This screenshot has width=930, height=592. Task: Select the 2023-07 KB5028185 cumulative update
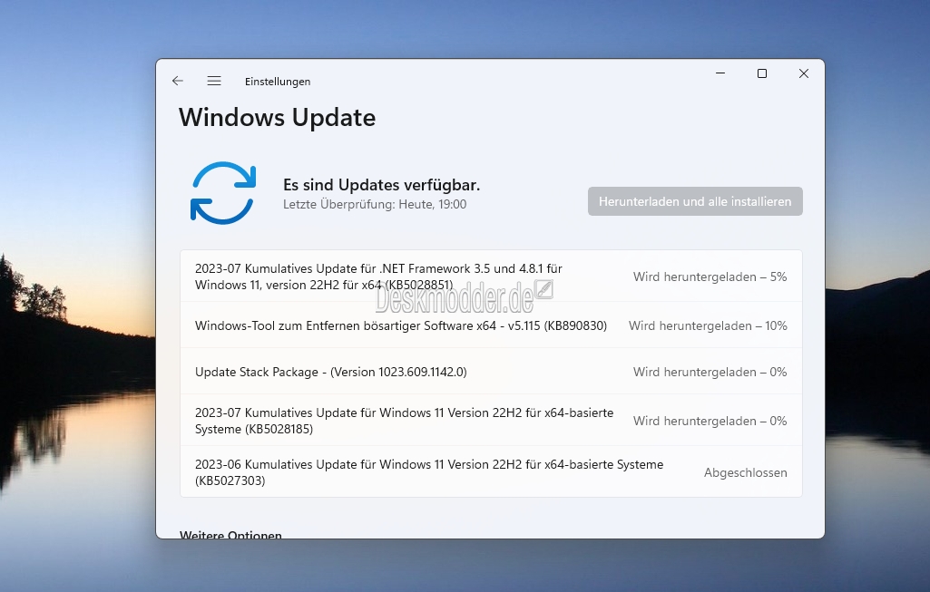point(491,421)
